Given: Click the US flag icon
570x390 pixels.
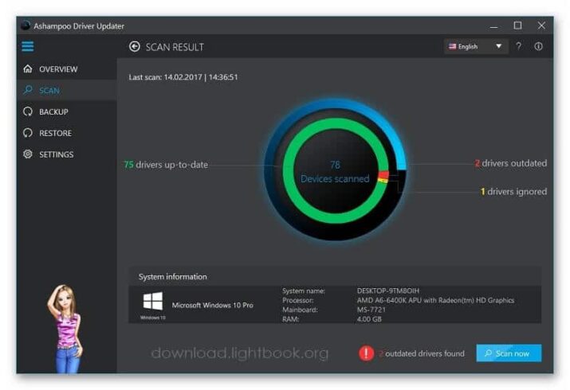Looking at the screenshot, I should coord(452,46).
